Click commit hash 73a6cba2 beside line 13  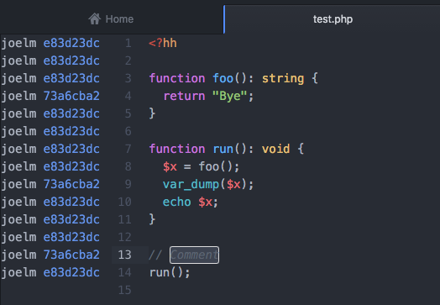(x=71, y=255)
